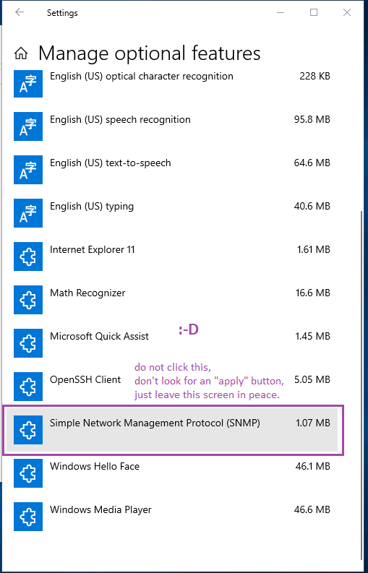
Task: Click the English (US) speech recognition icon
Action: [x=28, y=126]
